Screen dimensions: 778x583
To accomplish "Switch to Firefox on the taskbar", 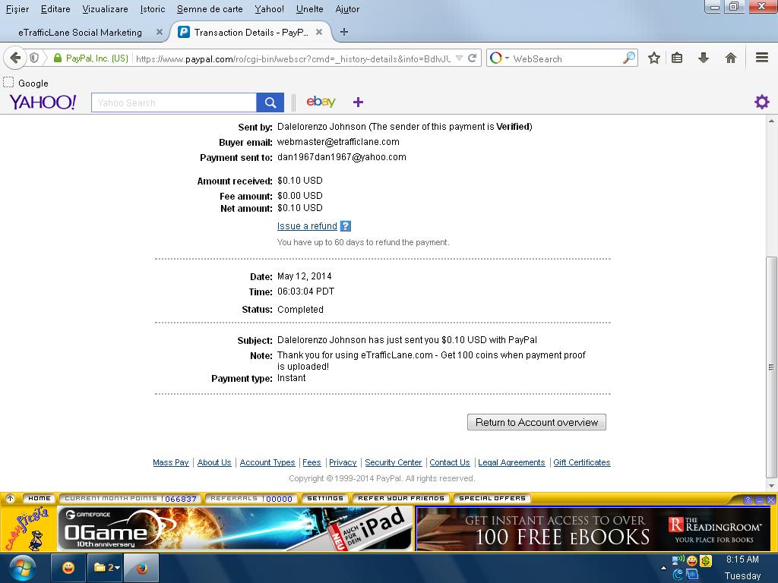I will [141, 568].
